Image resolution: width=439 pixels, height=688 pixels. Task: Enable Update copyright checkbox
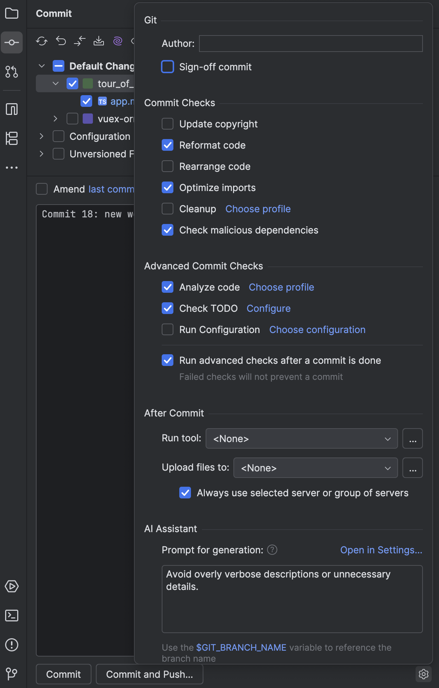tap(168, 124)
